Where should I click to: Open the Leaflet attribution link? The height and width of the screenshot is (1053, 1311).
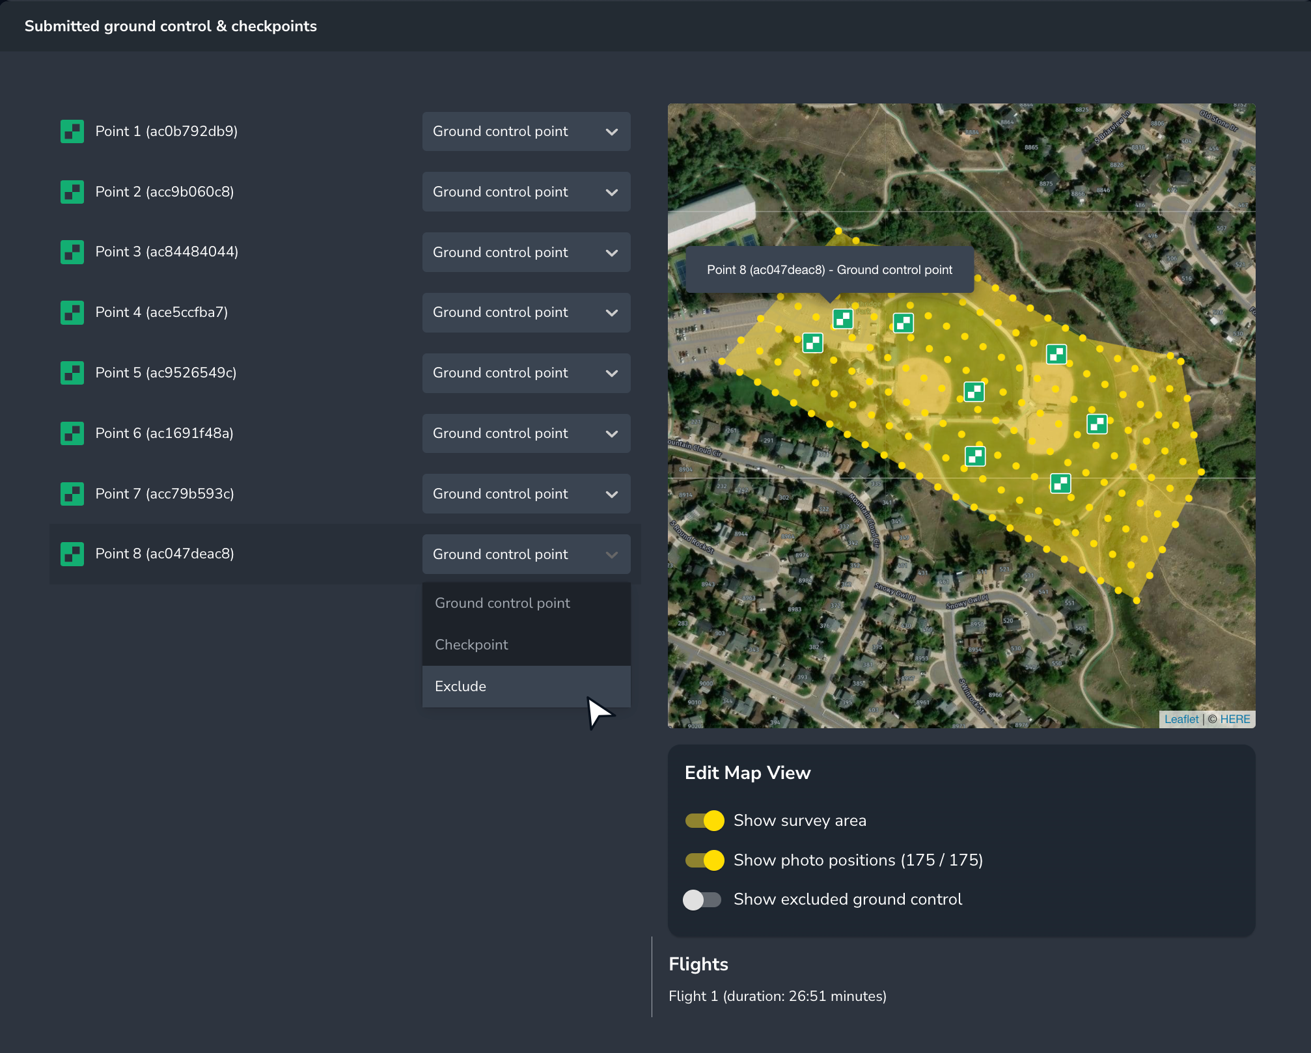1181,719
